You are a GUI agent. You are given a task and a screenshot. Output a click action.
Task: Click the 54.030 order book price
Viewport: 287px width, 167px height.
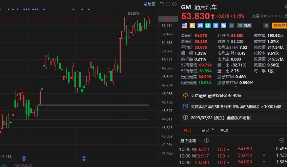click(x=245, y=149)
